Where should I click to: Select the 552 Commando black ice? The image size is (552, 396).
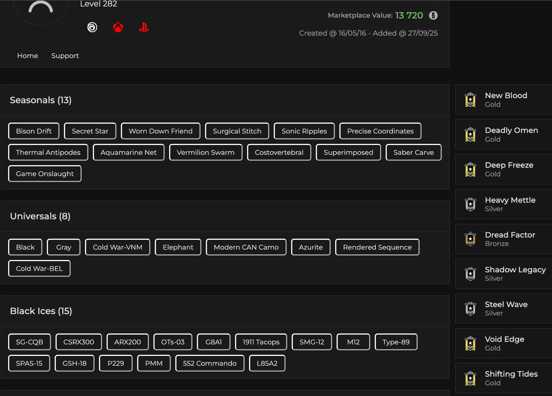pos(210,363)
